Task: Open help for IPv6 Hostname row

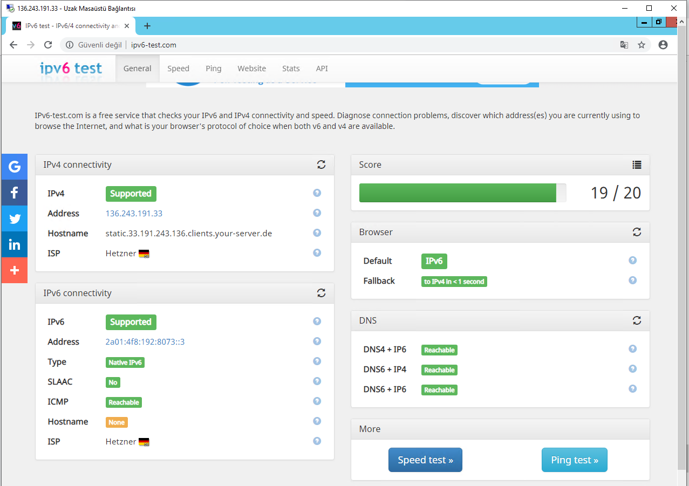Action: coord(317,421)
